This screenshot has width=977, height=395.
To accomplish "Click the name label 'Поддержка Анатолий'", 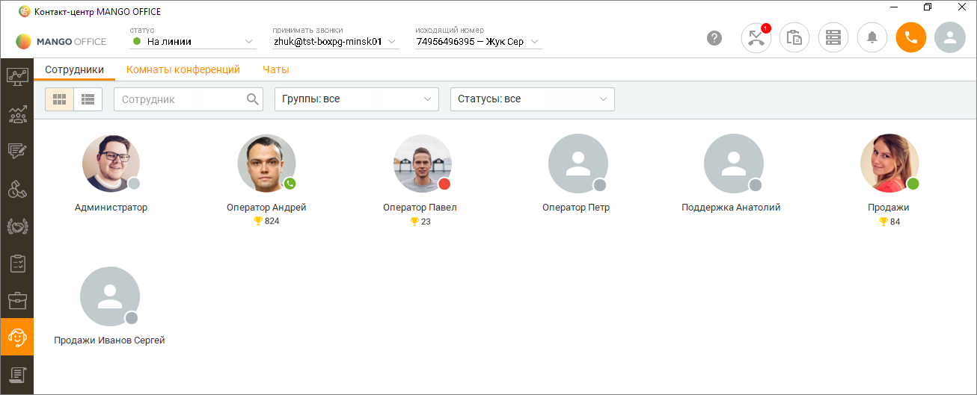I will pyautogui.click(x=731, y=208).
